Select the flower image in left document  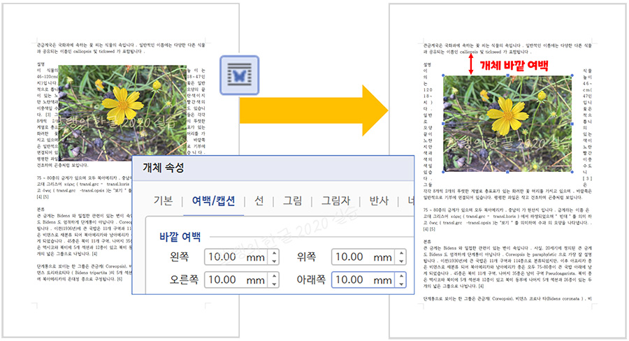122,113
